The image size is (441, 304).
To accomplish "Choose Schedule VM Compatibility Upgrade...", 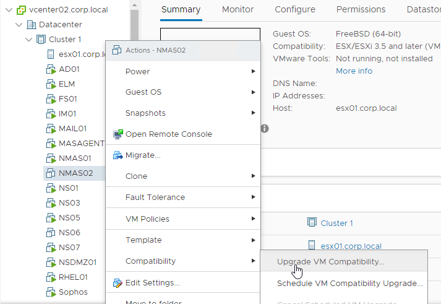I will tap(344, 284).
